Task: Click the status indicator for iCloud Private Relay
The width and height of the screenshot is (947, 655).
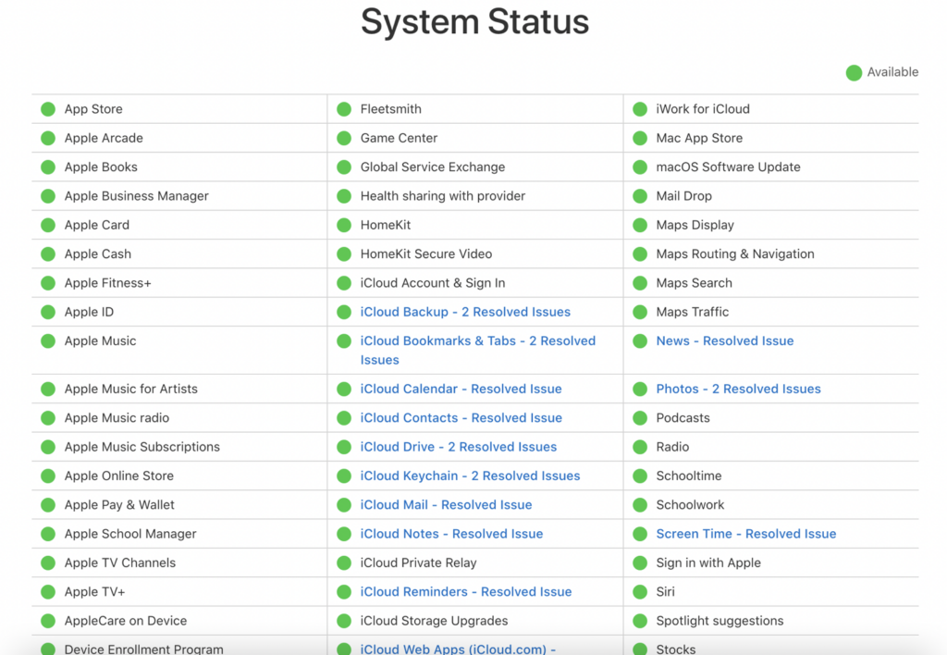Action: [x=344, y=563]
